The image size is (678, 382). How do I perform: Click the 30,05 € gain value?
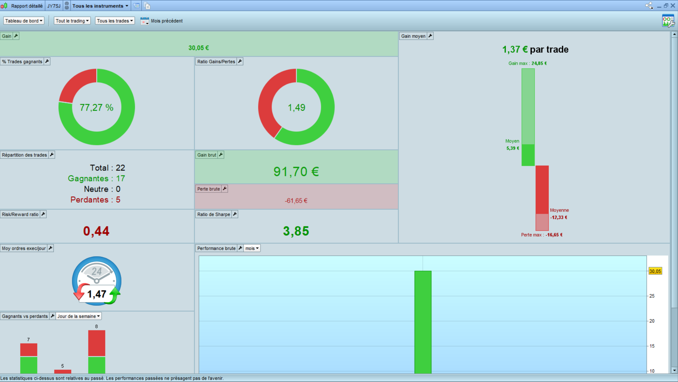pyautogui.click(x=199, y=48)
